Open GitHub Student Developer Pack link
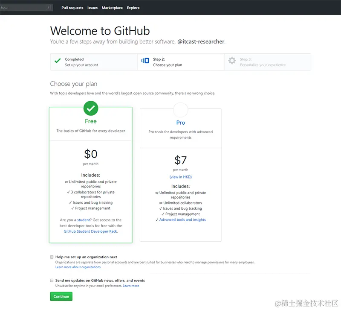Viewport: 341px width, 310px height. [90, 231]
